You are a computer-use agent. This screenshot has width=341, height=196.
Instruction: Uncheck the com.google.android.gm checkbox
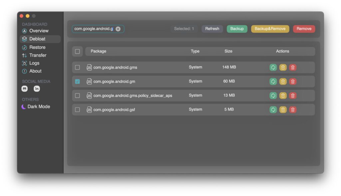(77, 82)
